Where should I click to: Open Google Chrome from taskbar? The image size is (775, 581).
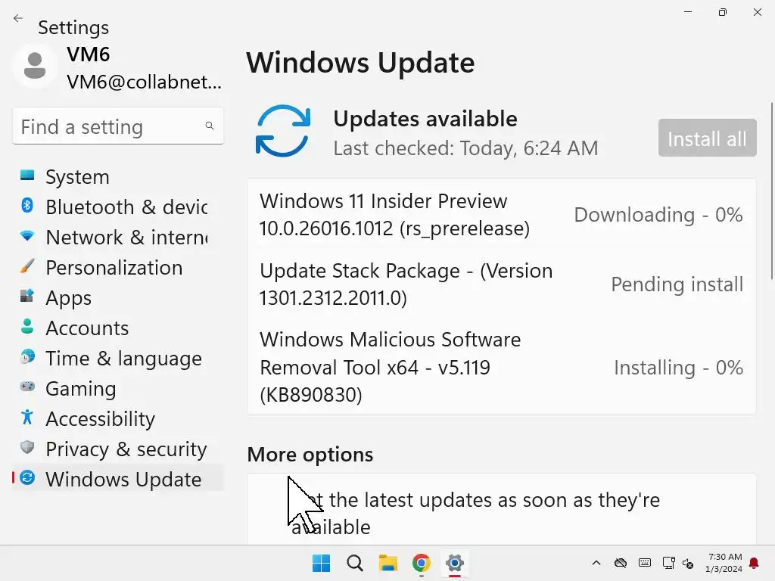(421, 563)
